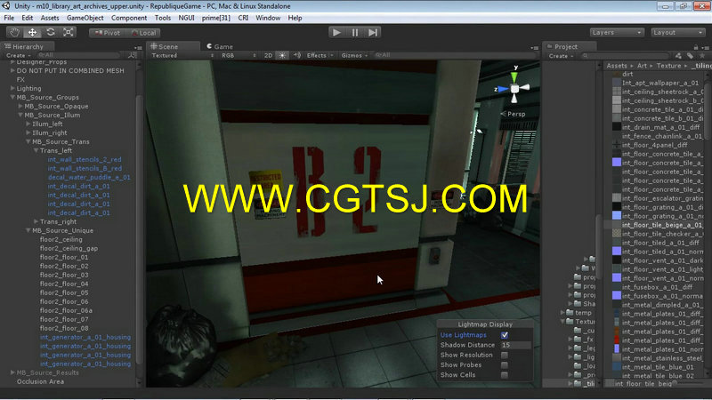Viewport: 712px width, 400px height.
Task: Open the File menu
Action: tap(9, 18)
